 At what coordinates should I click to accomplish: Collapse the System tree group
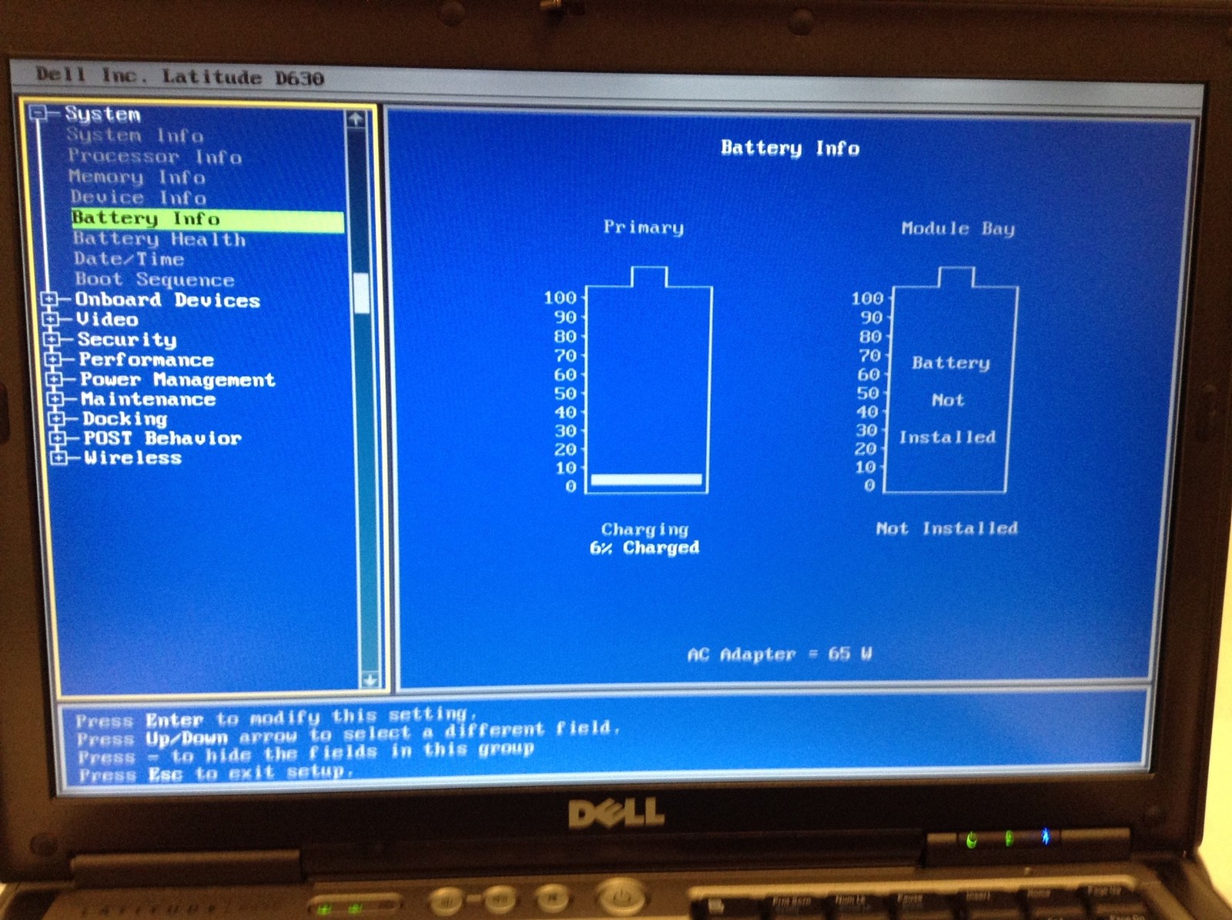36,114
